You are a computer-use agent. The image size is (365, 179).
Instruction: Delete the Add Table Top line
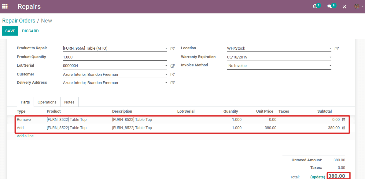tap(344, 128)
